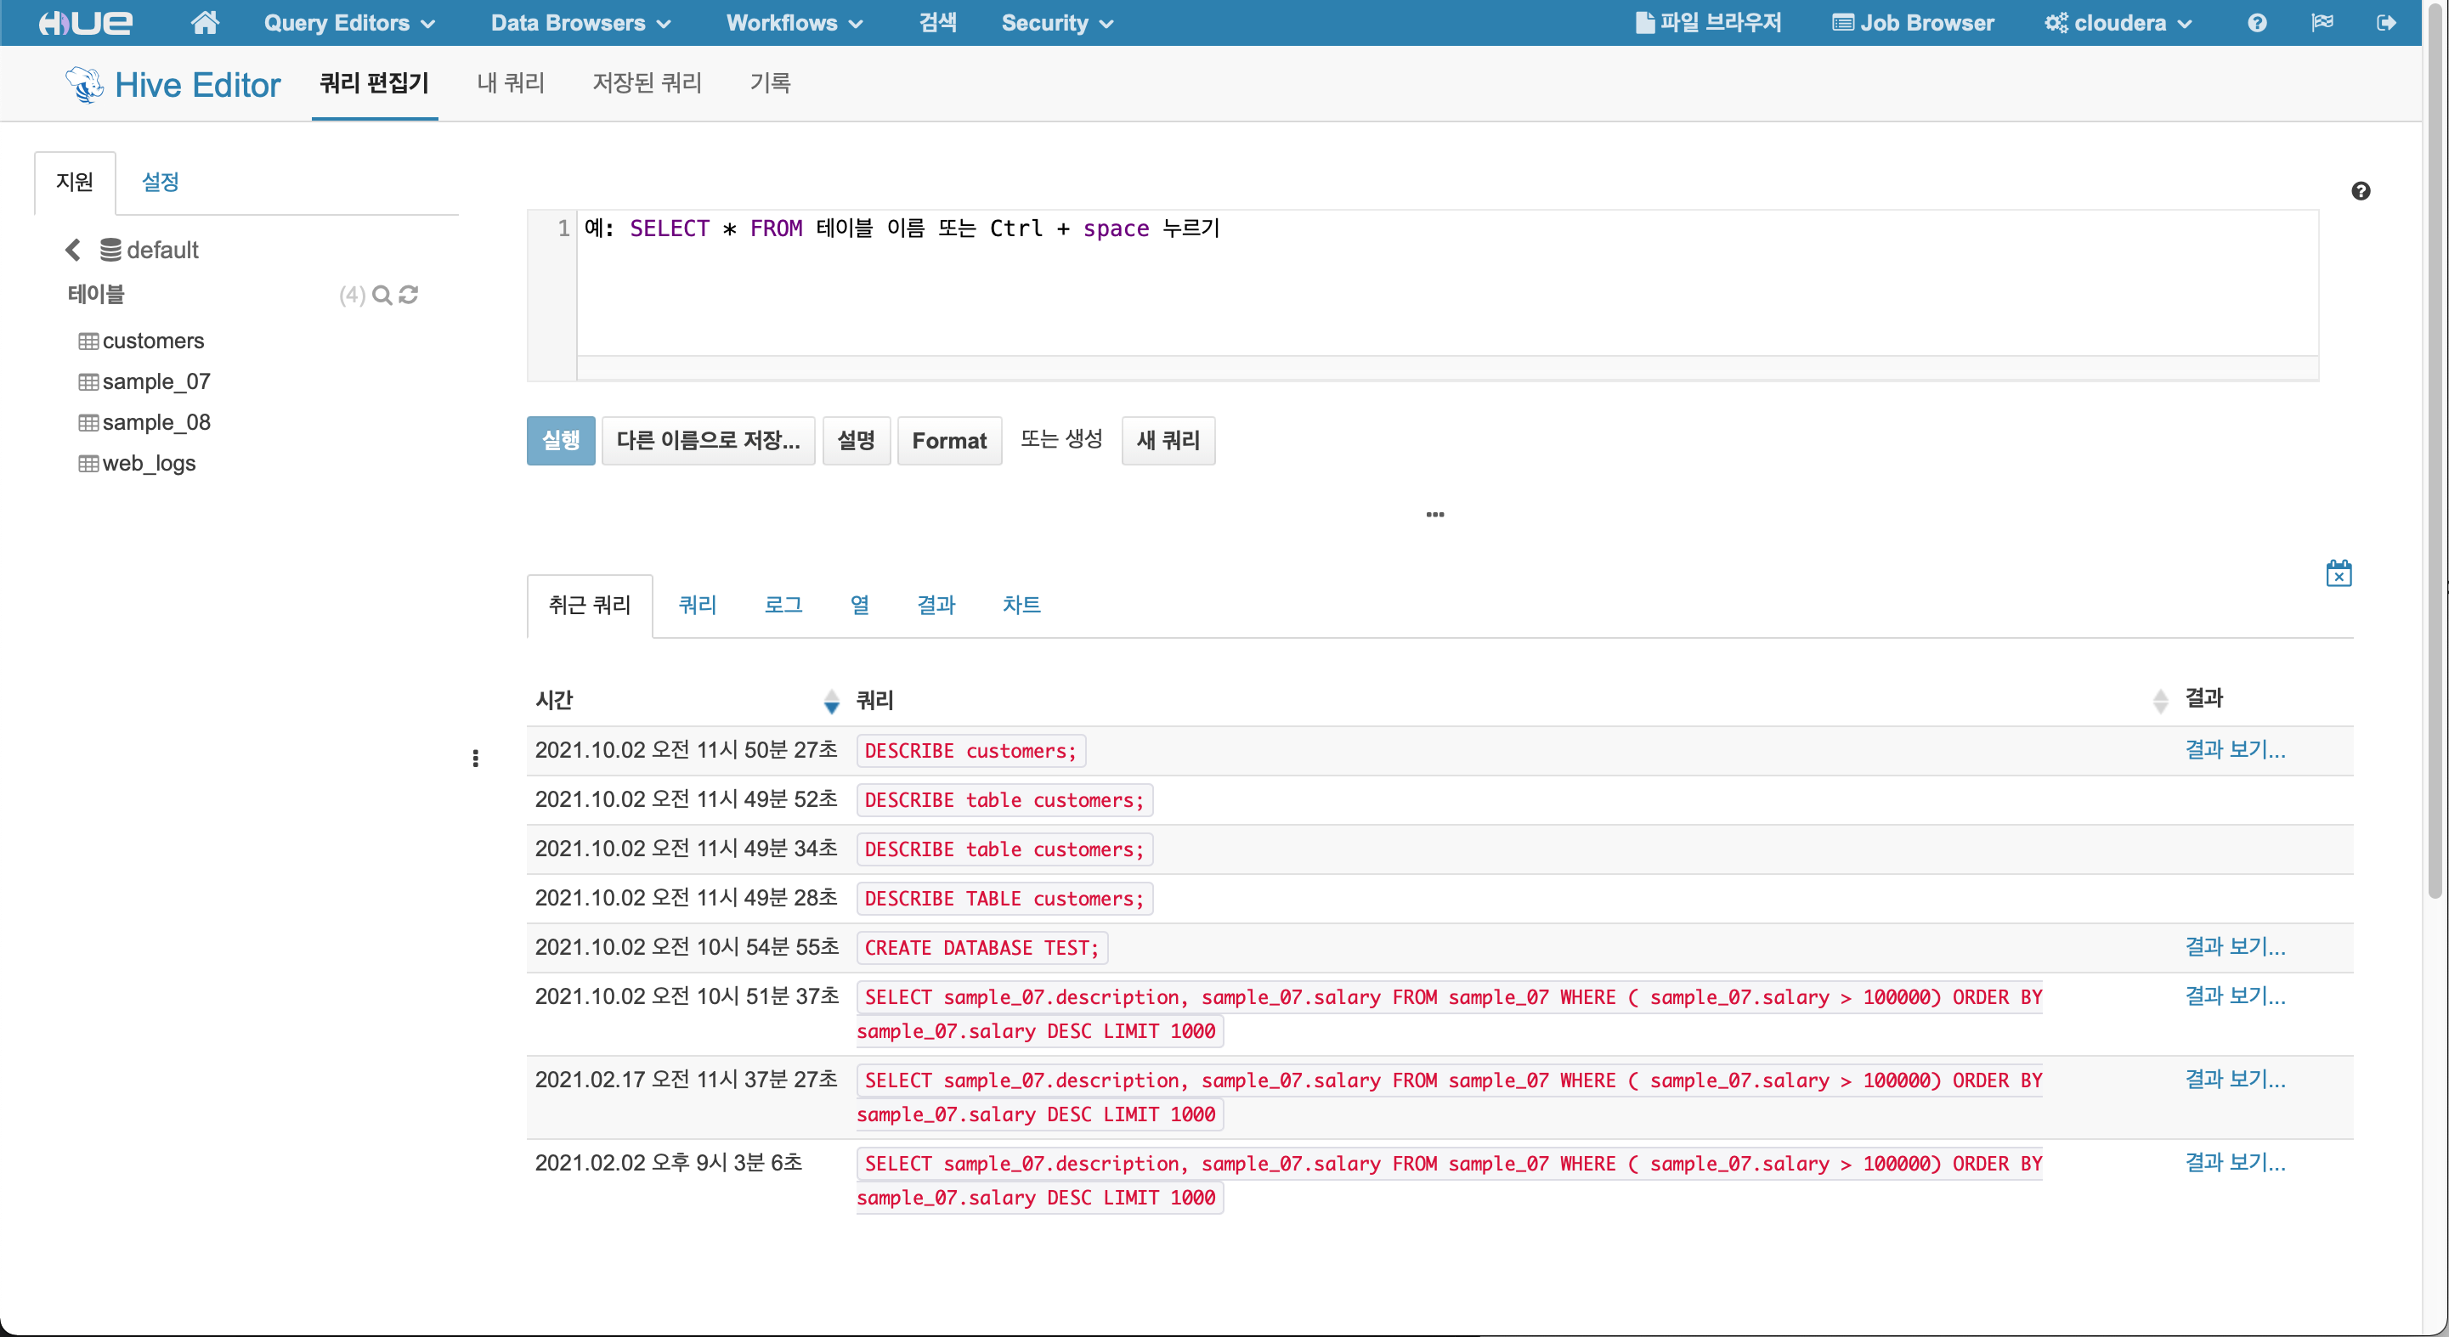Click the search tables icon
The width and height of the screenshot is (2449, 1337).
(381, 295)
